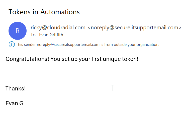This screenshot has height=121, width=186.
Task: Click the word "Congratulations!" in the body
Action: click(x=27, y=59)
